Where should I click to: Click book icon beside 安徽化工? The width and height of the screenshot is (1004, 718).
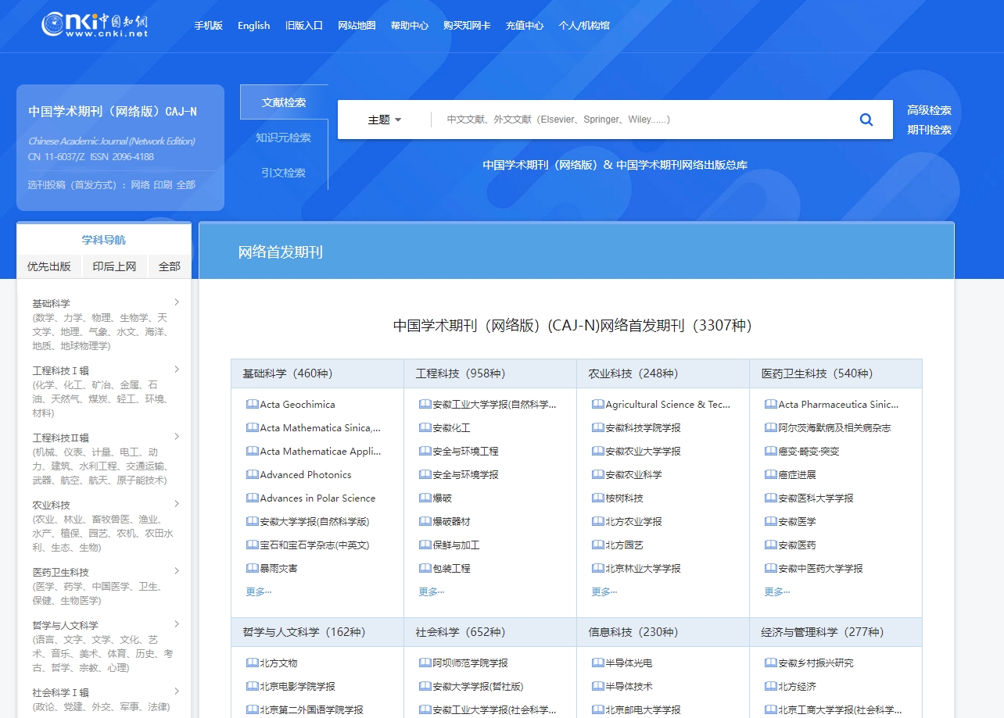[425, 428]
